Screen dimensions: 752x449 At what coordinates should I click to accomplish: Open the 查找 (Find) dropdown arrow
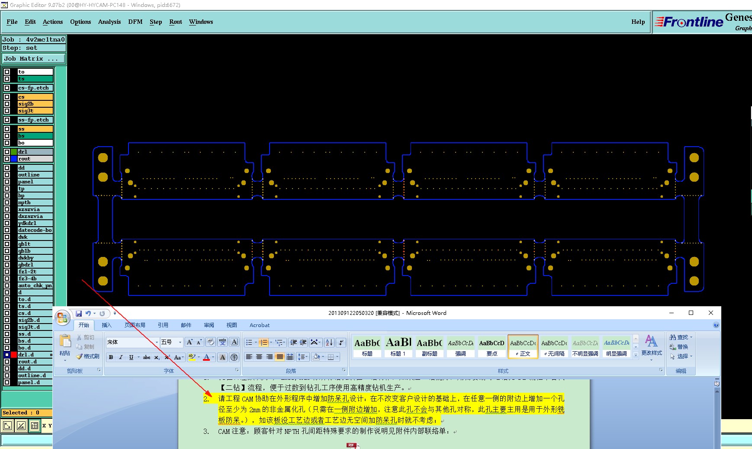[691, 337]
